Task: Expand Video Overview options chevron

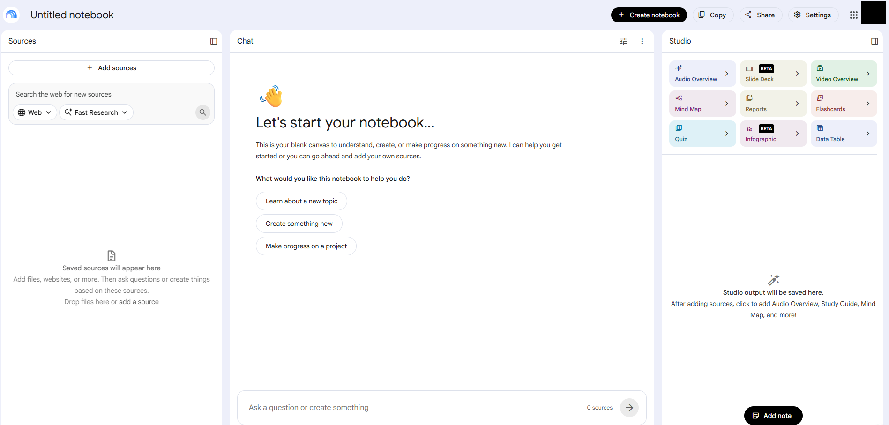Action: point(868,74)
